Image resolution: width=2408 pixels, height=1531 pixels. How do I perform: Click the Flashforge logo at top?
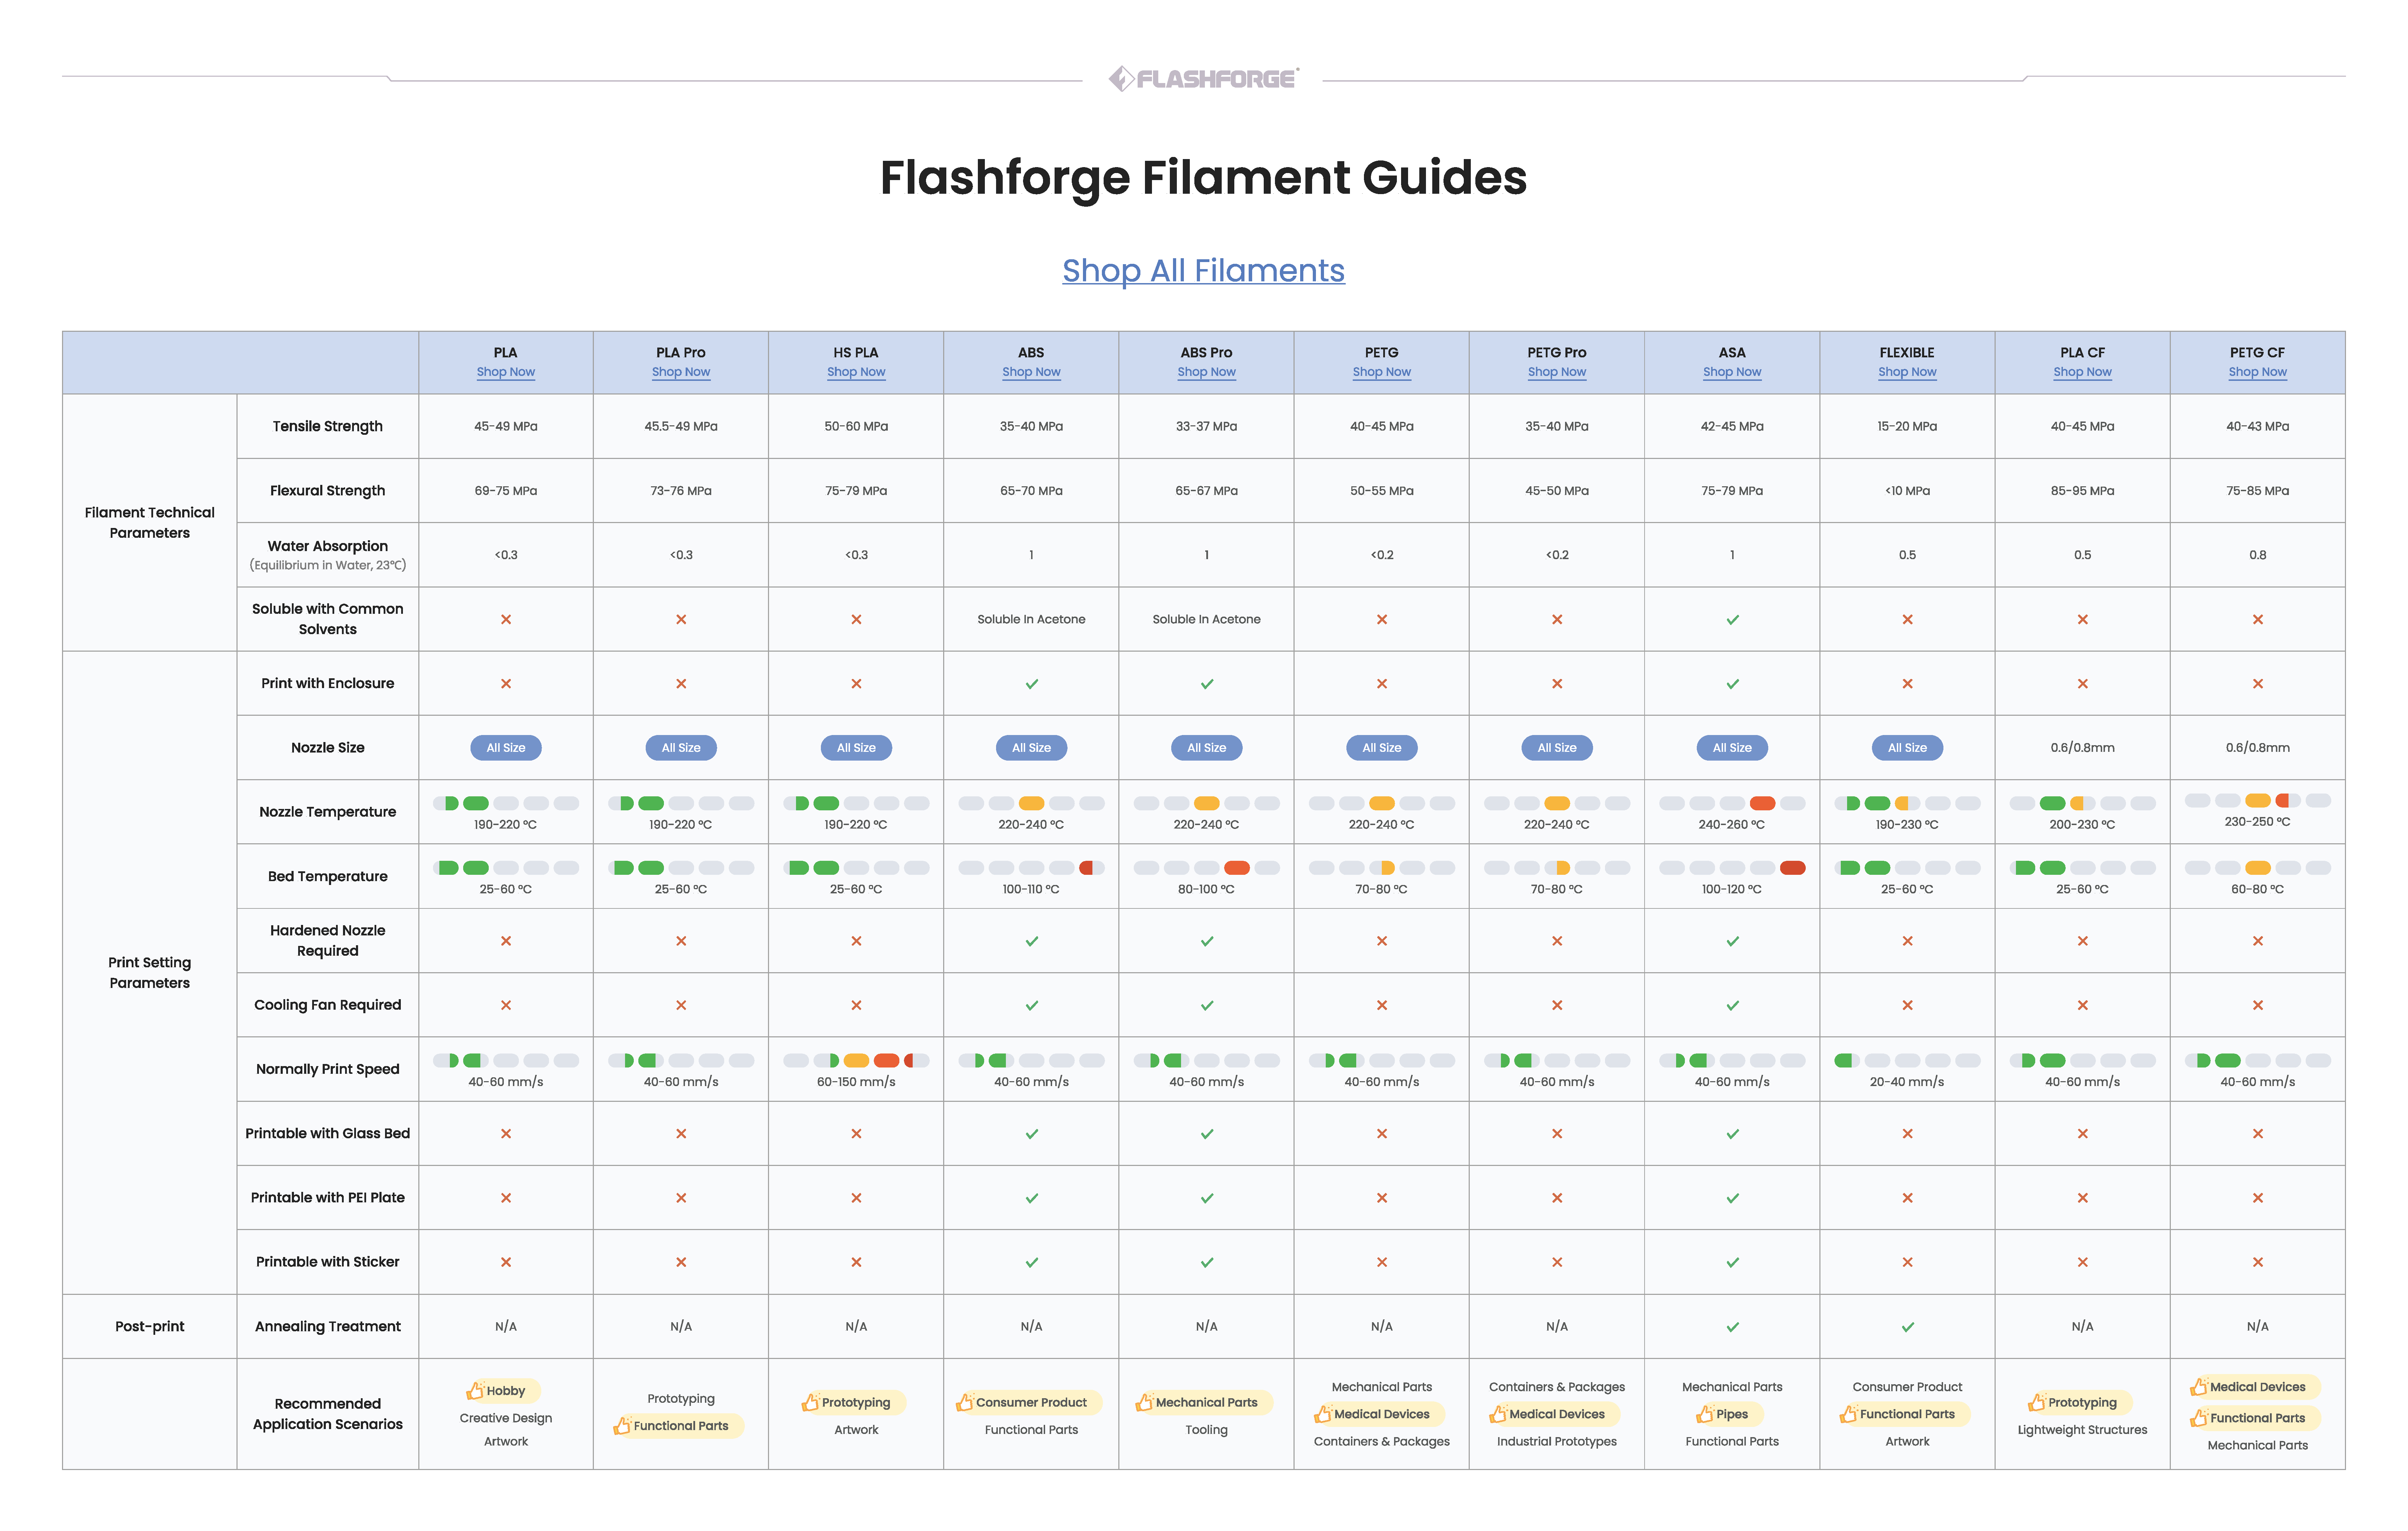(1203, 78)
